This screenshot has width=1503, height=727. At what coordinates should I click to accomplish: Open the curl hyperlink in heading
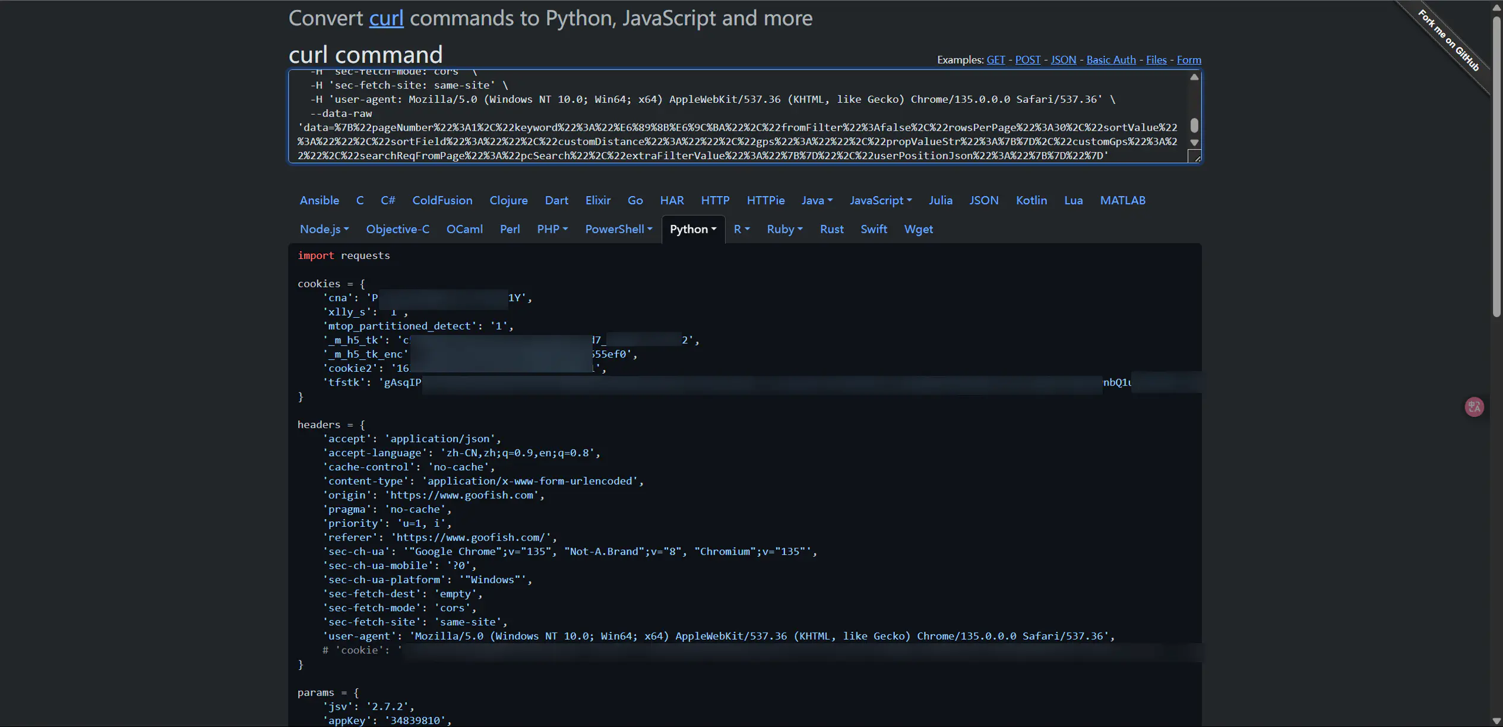pos(386,18)
